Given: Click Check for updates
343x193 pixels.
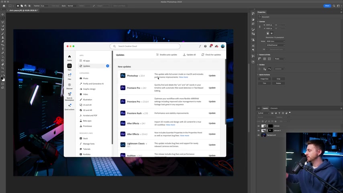Looking at the screenshot, I should pos(211,55).
